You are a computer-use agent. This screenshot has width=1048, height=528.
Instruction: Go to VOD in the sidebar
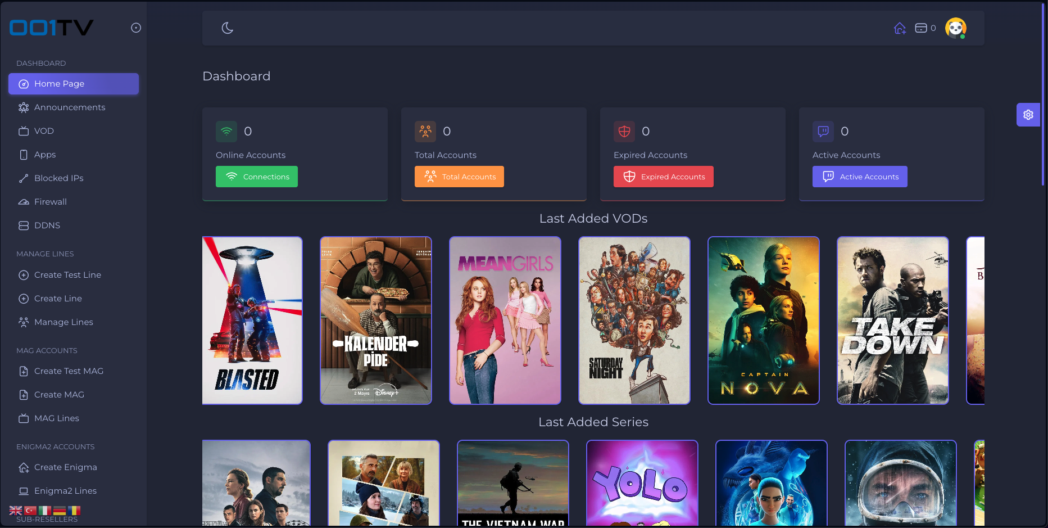point(74,131)
